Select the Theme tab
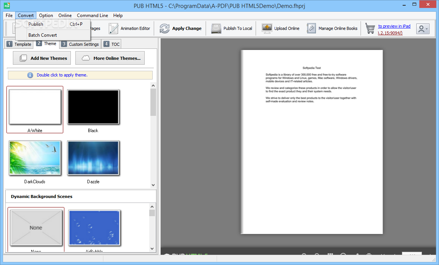This screenshot has width=439, height=265. pyautogui.click(x=47, y=44)
